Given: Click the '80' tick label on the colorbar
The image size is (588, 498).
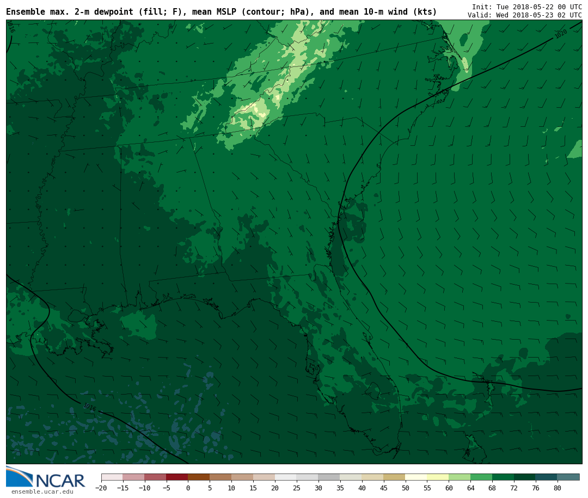Looking at the screenshot, I should (x=557, y=488).
